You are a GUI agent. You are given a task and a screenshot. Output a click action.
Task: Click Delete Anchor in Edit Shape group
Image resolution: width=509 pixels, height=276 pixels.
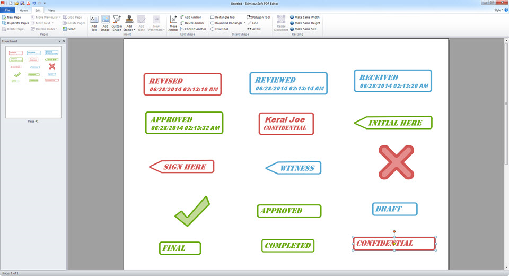(192, 23)
